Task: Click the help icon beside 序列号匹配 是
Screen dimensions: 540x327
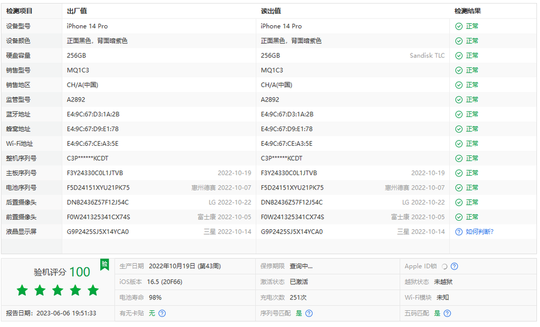Action: click(x=309, y=313)
